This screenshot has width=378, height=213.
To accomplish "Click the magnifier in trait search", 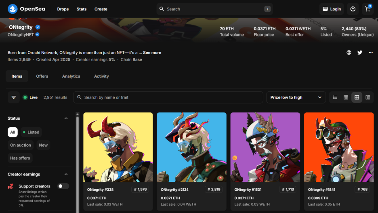I will point(79,97).
